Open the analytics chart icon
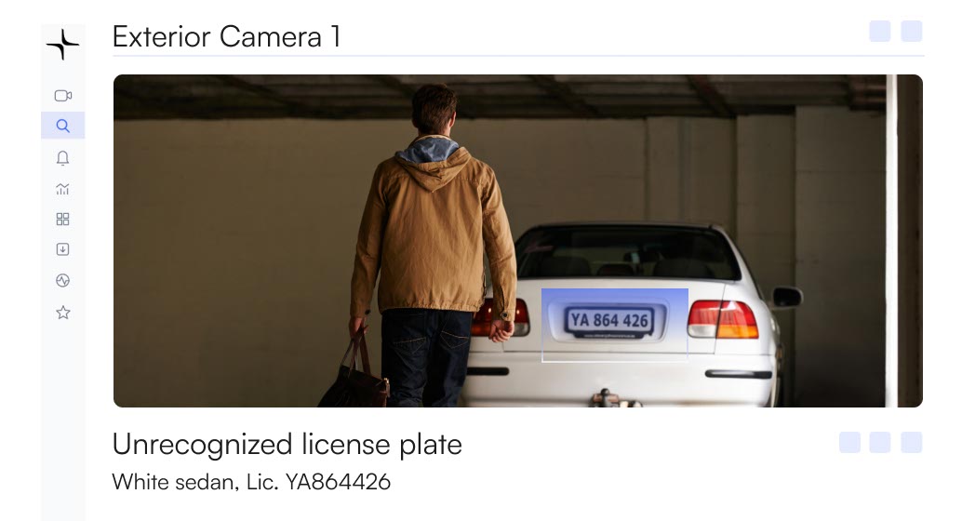962x521 pixels. 62,189
